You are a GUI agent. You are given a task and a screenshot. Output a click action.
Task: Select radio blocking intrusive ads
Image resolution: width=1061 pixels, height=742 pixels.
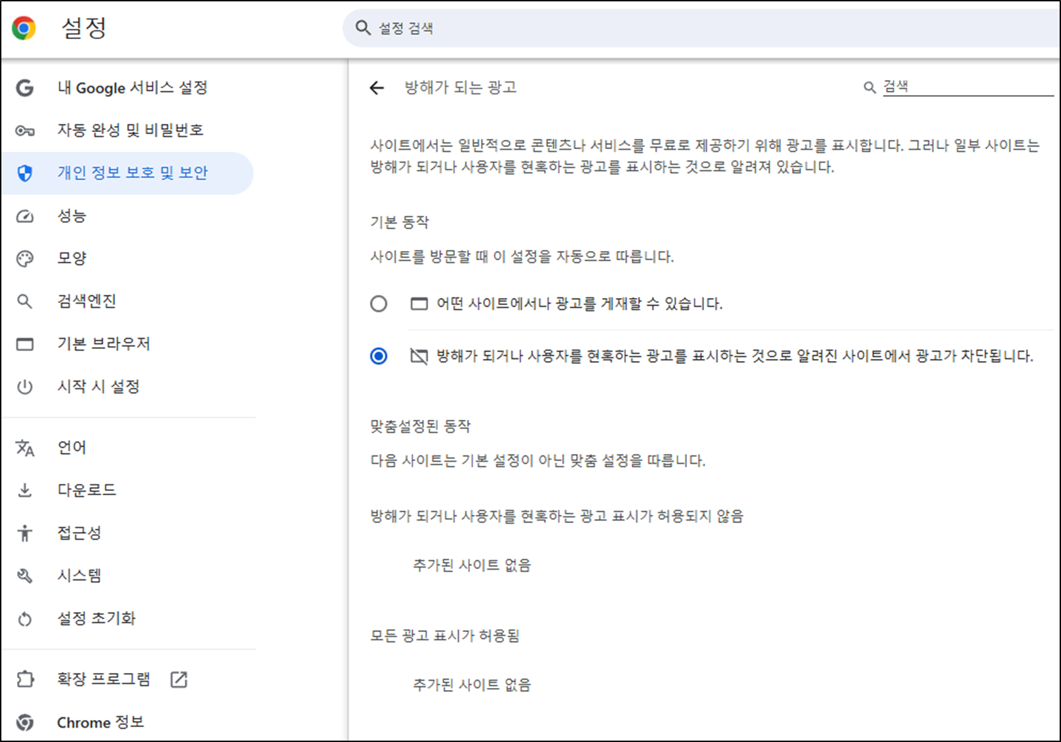[x=379, y=356]
